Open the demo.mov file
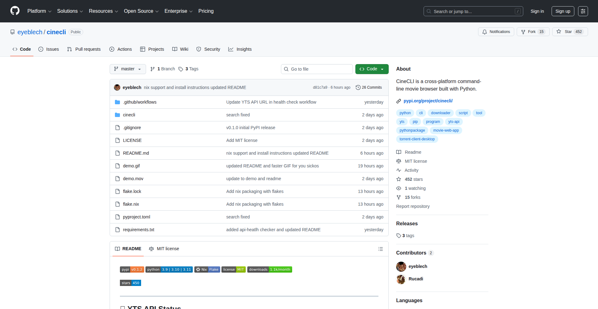 tap(133, 179)
